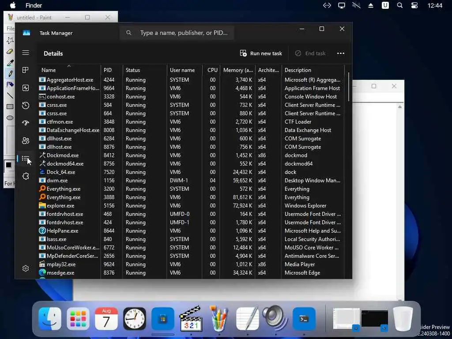452x339 pixels.
Task: Sort by the User name column header
Action: point(185,70)
